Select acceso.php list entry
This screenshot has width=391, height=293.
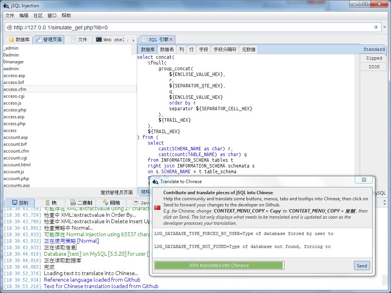tap(70, 109)
